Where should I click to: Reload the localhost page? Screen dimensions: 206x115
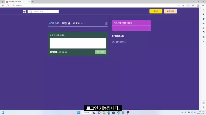point(8,5)
